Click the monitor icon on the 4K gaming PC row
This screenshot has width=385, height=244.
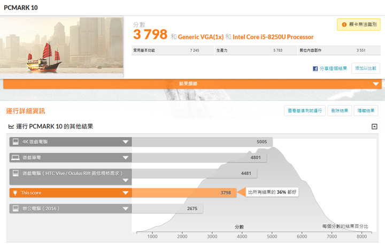tap(16, 142)
